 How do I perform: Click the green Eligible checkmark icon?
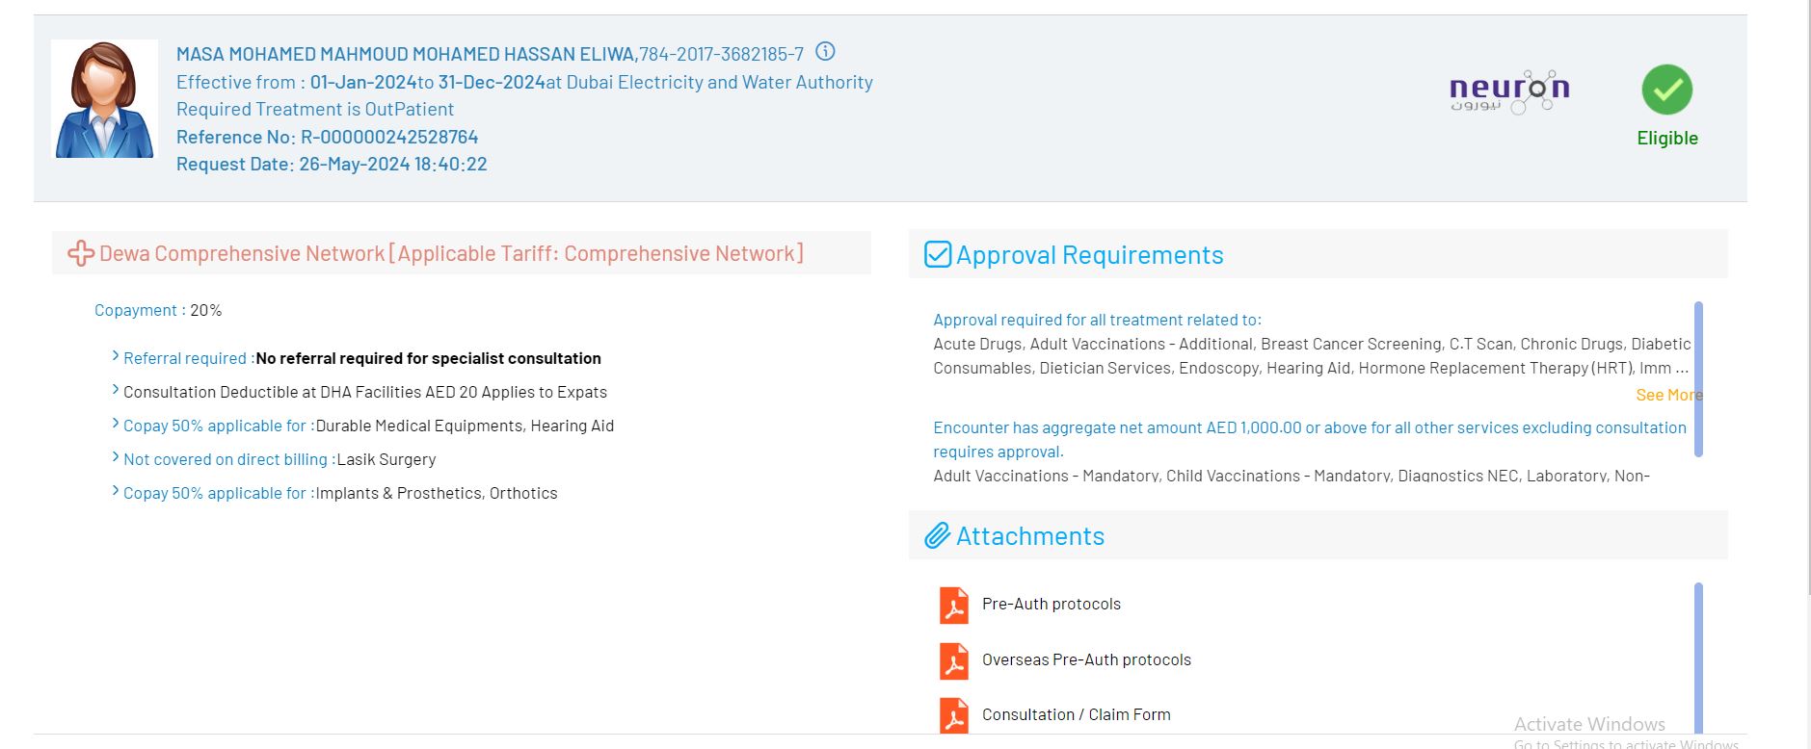click(1666, 90)
